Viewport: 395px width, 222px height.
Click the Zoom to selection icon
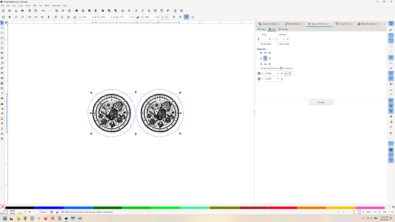(x=77, y=11)
